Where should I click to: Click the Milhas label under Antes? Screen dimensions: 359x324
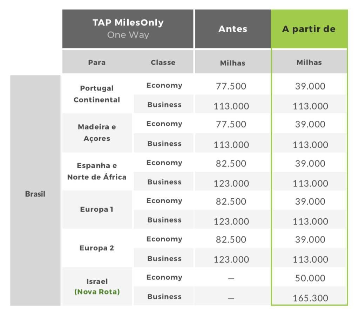click(x=233, y=63)
